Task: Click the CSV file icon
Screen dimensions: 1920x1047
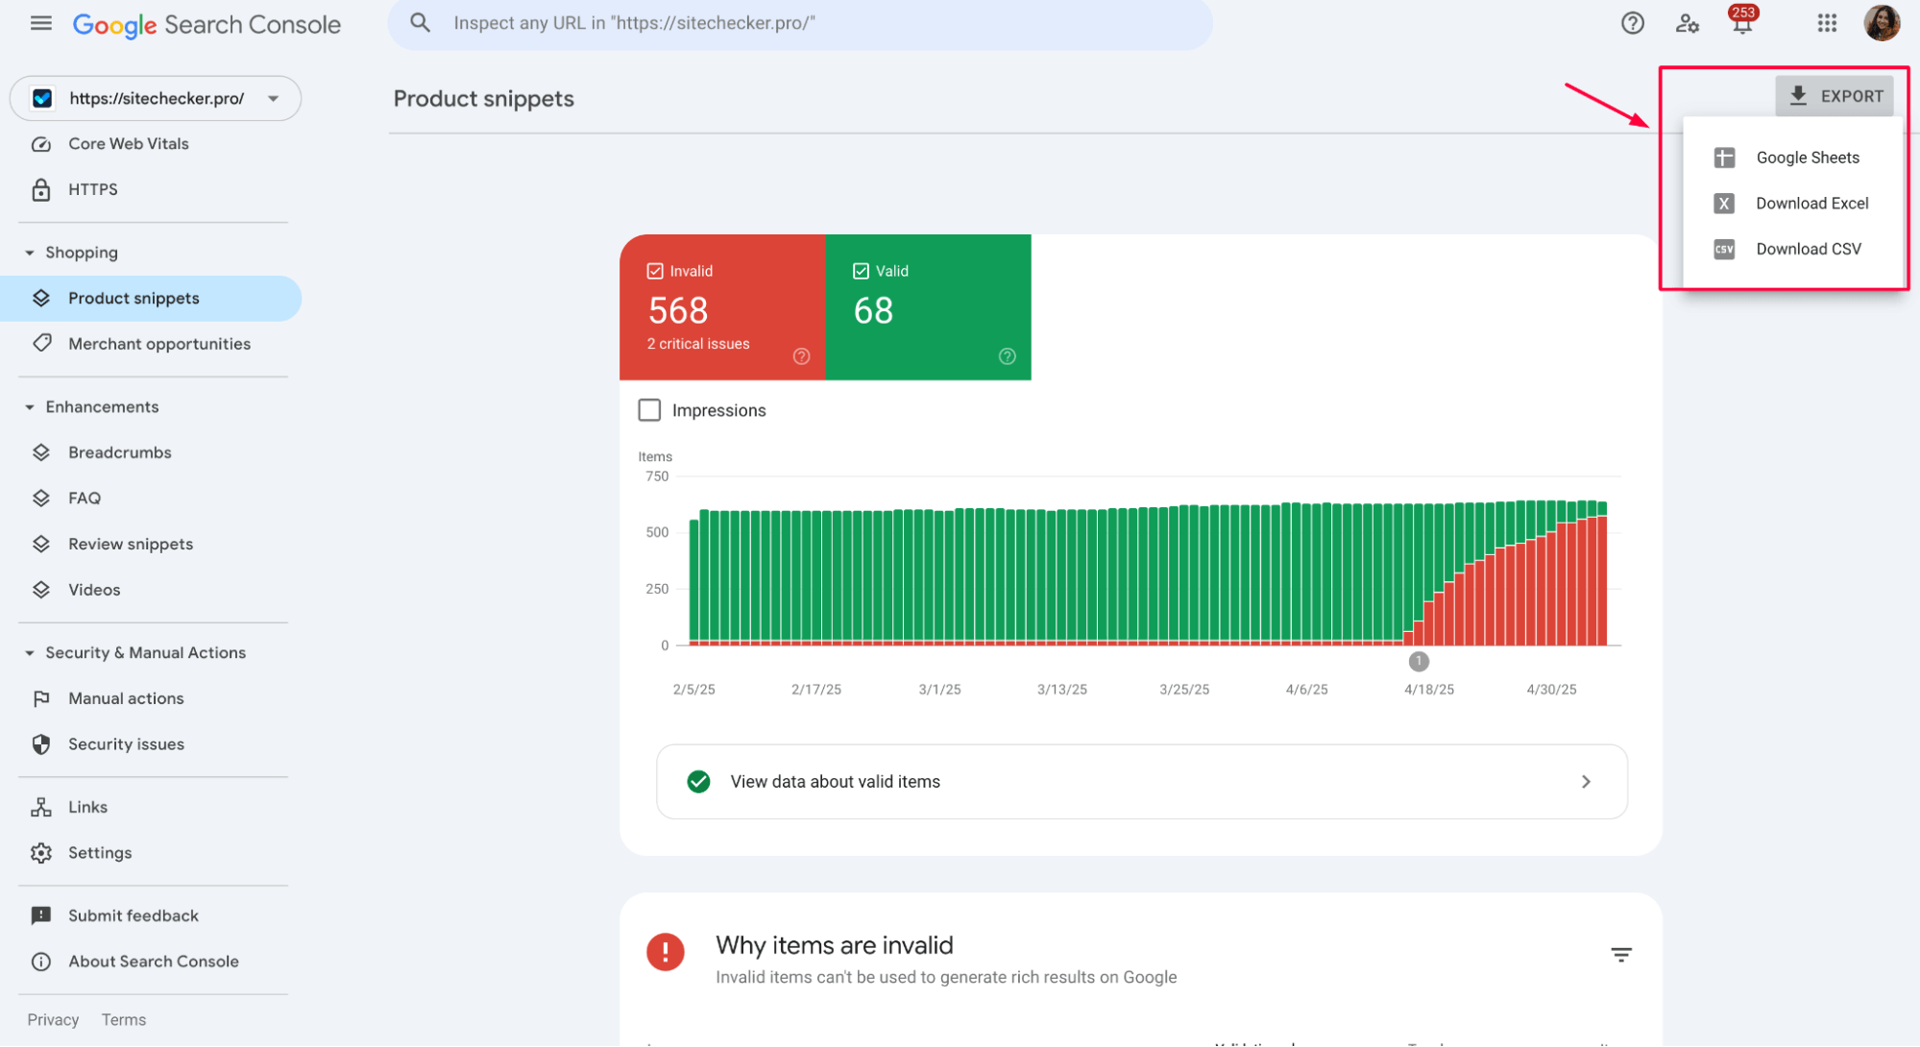Action: [1724, 250]
